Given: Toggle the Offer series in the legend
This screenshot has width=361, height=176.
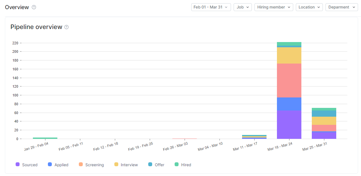Looking at the screenshot, I should click(x=156, y=165).
